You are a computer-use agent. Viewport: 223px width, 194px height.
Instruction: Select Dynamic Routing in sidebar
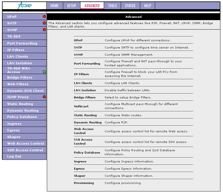pos(24,110)
